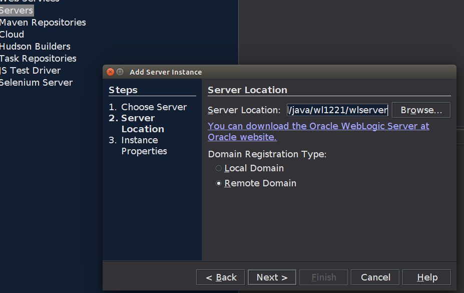
Task: Open Oracle WebLogic Server download link
Action: point(318,131)
